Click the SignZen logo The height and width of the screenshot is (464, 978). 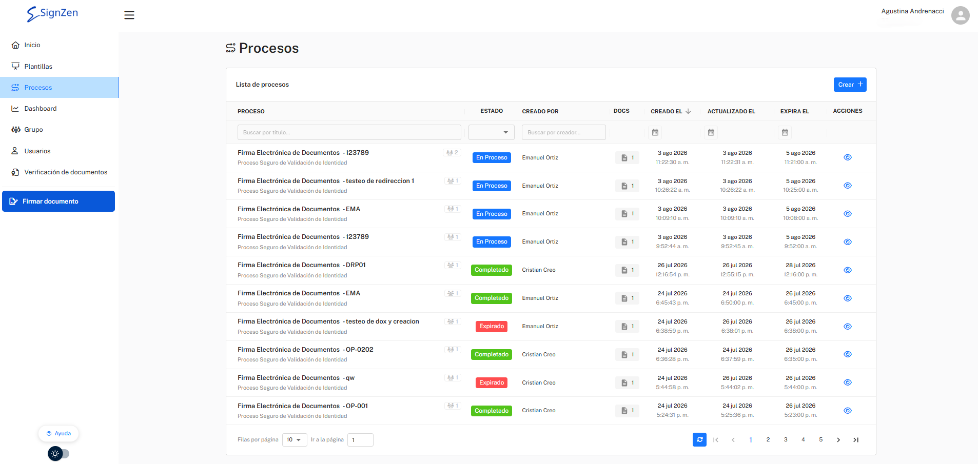tap(52, 14)
